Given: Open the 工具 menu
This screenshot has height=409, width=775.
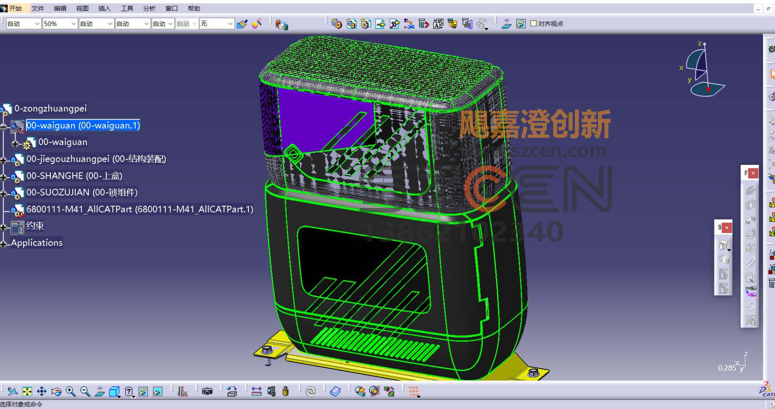Looking at the screenshot, I should coord(127,8).
